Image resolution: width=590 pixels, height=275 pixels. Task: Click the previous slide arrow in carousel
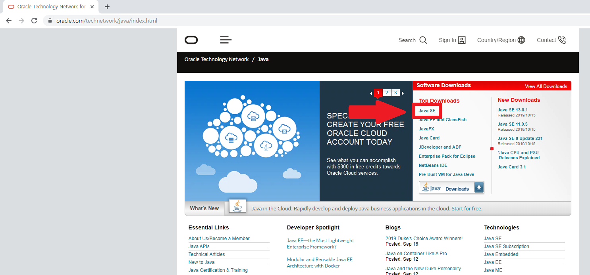click(371, 93)
